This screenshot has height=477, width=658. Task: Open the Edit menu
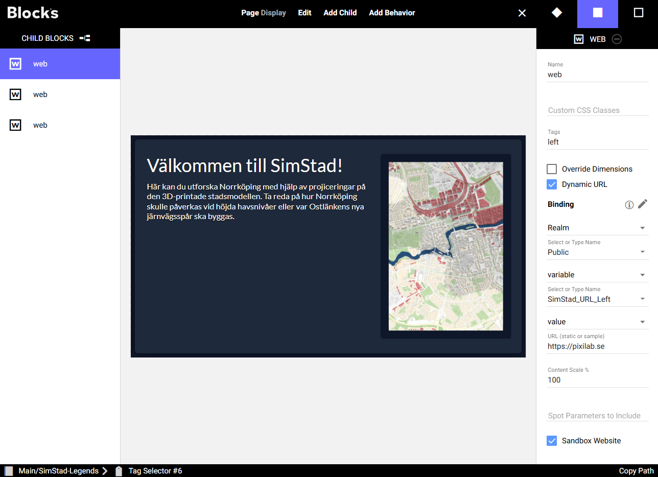point(305,13)
